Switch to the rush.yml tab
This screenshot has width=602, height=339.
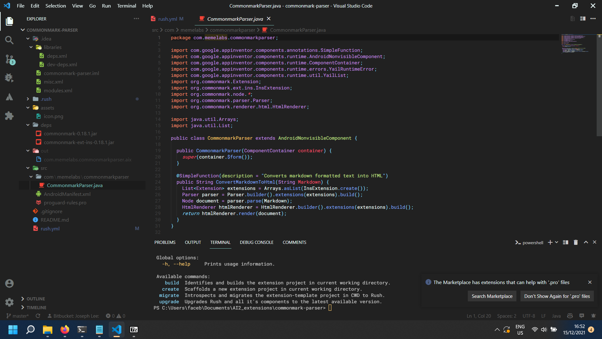pyautogui.click(x=168, y=19)
